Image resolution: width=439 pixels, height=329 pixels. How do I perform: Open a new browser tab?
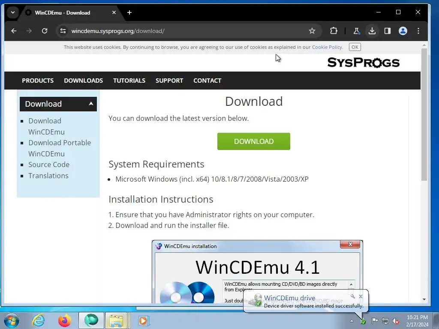[x=129, y=12]
